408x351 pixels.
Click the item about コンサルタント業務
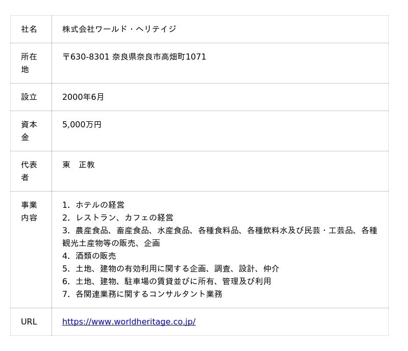coord(149,294)
